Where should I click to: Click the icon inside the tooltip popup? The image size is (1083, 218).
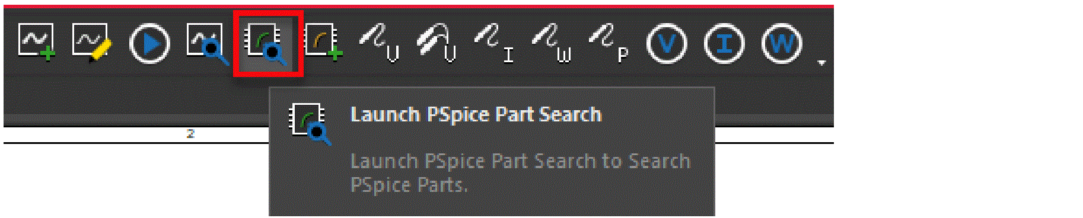click(310, 124)
